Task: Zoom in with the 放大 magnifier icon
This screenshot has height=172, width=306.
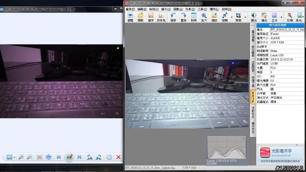Action: point(204,17)
